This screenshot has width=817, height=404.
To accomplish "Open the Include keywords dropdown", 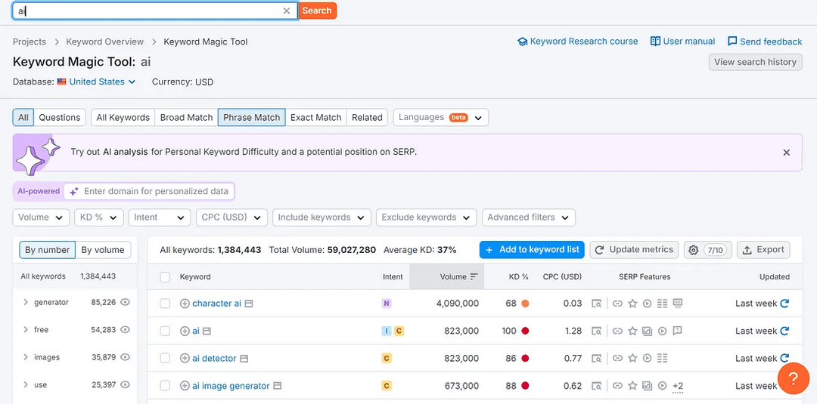I will 322,217.
